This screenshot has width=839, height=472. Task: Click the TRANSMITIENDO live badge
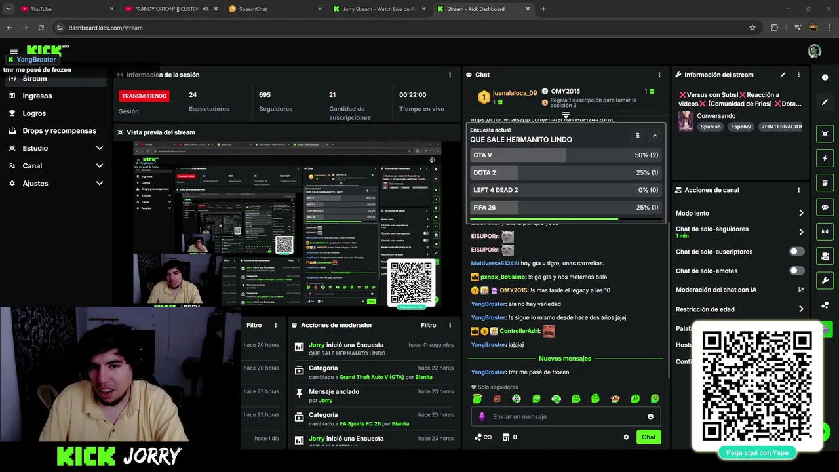[x=144, y=96]
